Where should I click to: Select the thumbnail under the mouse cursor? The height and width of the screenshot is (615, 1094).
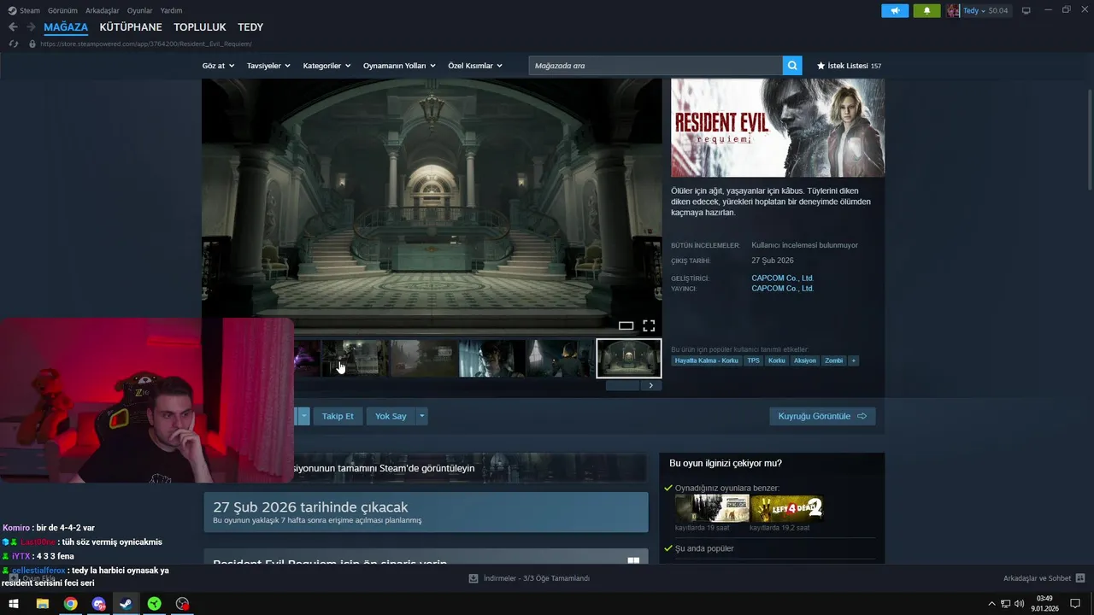pyautogui.click(x=355, y=358)
